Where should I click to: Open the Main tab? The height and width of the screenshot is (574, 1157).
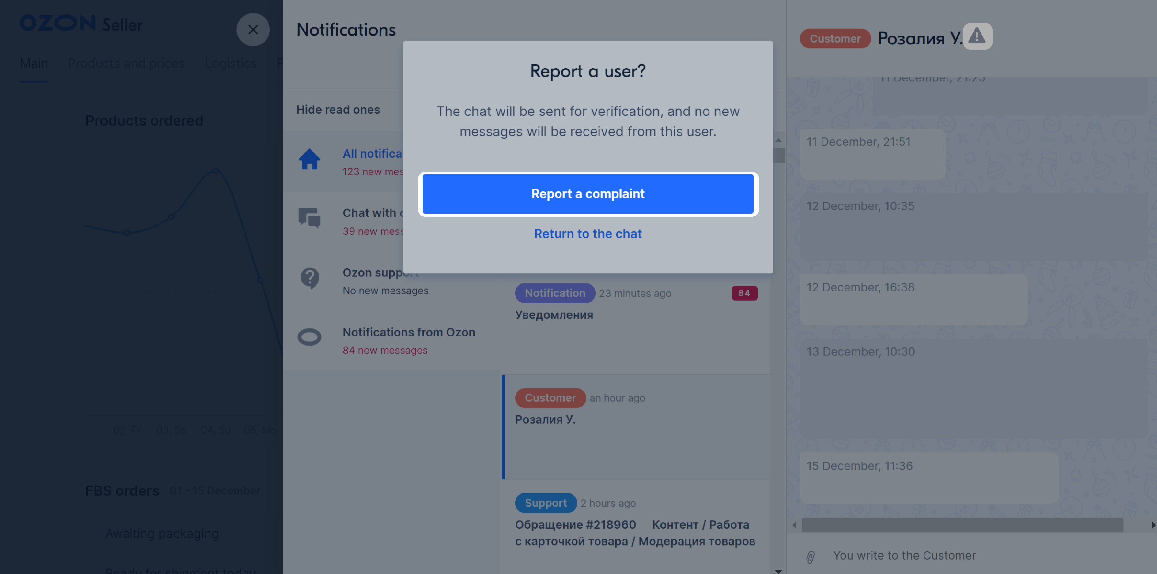coord(34,63)
